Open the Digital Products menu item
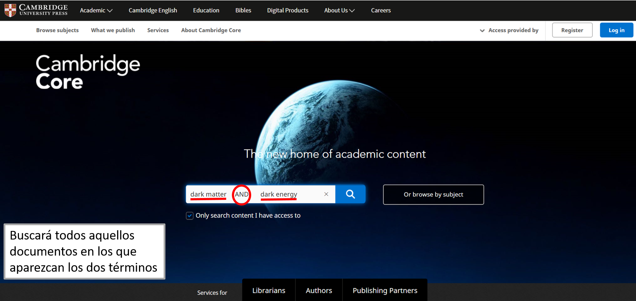This screenshot has height=301, width=636. coord(288,10)
